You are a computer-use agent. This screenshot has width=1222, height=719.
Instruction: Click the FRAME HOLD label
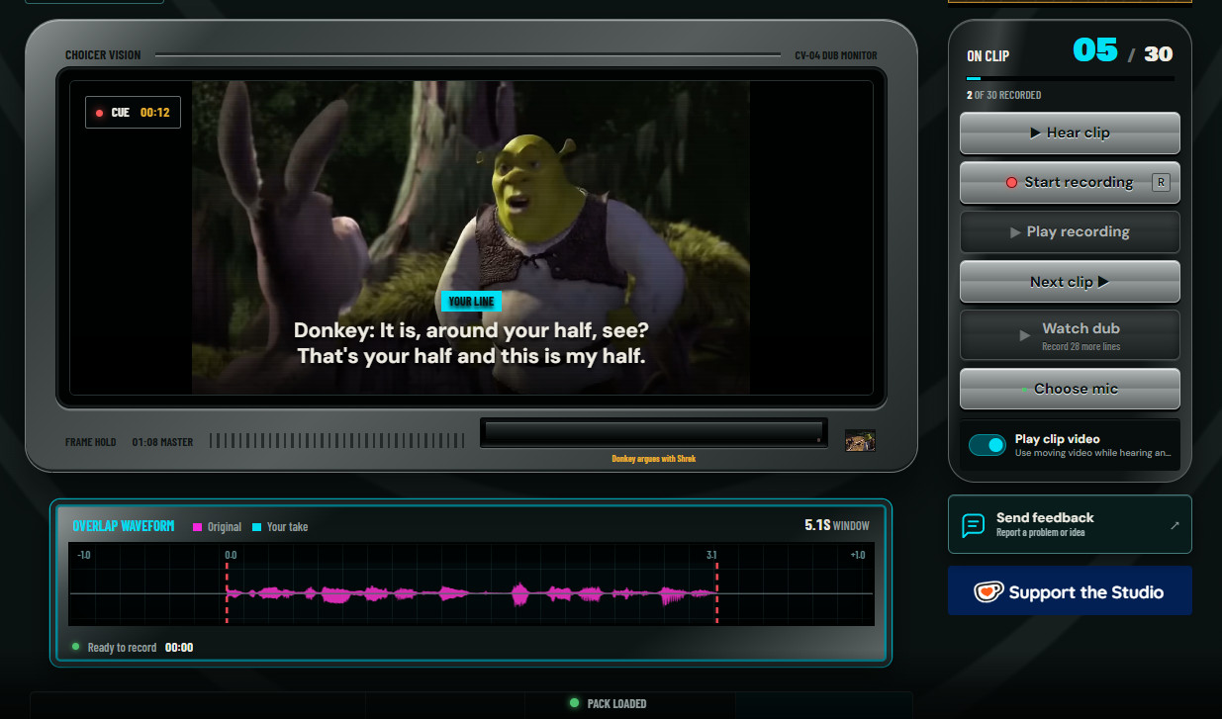pyautogui.click(x=91, y=442)
